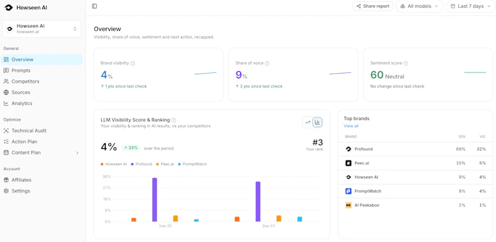This screenshot has height=242, width=496.
Task: Switch chart to line view
Action: pos(307,123)
